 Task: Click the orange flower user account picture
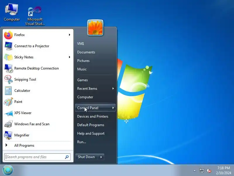pyautogui.click(x=95, y=28)
